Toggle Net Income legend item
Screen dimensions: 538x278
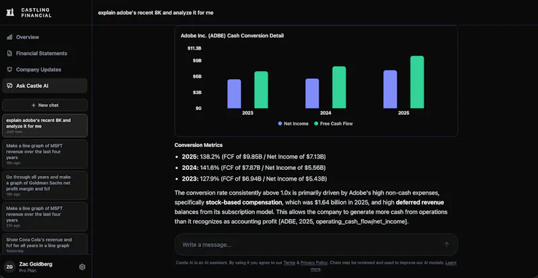pos(293,124)
